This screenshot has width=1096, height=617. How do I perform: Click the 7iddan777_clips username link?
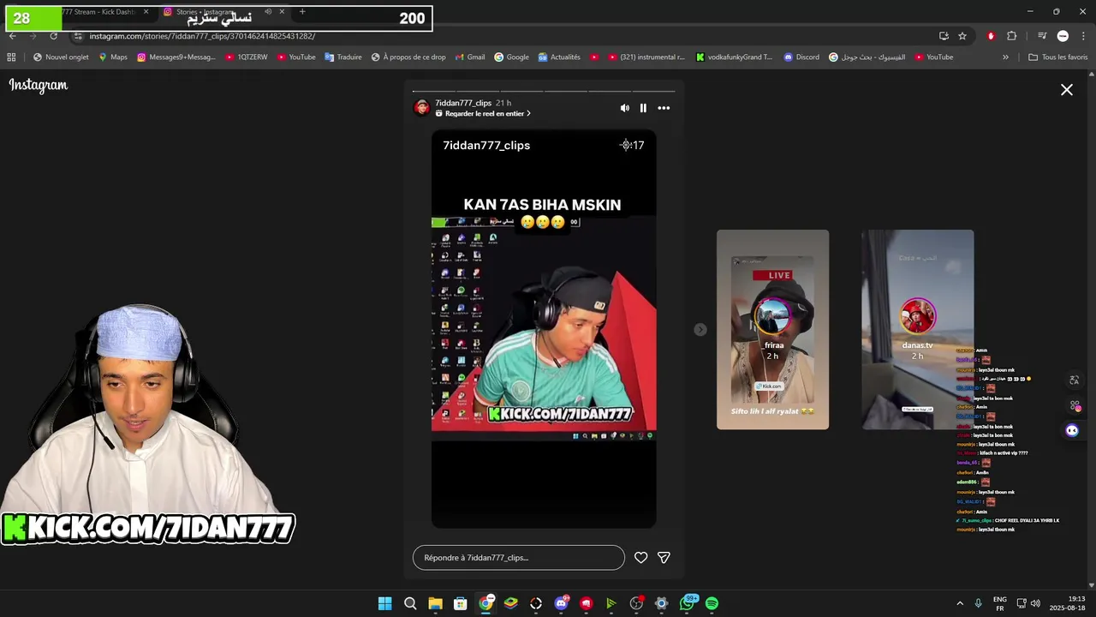463,103
